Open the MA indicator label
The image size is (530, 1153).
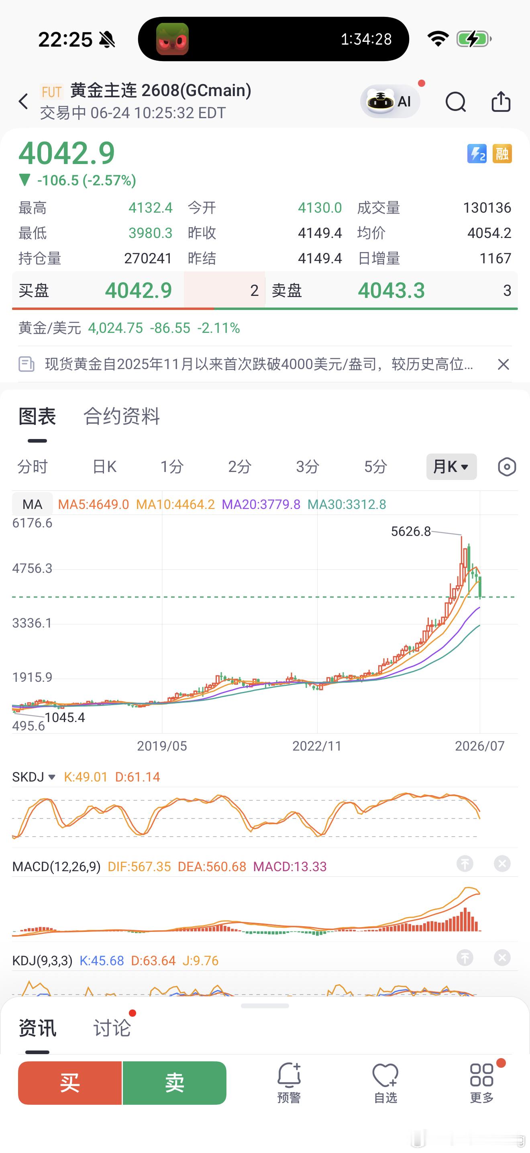tap(32, 505)
